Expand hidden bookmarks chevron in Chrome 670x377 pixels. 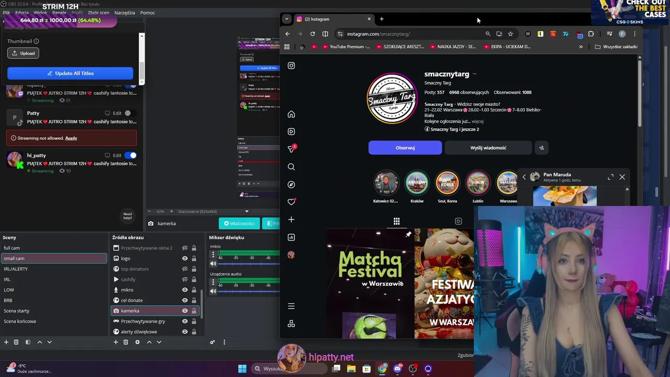(580, 47)
